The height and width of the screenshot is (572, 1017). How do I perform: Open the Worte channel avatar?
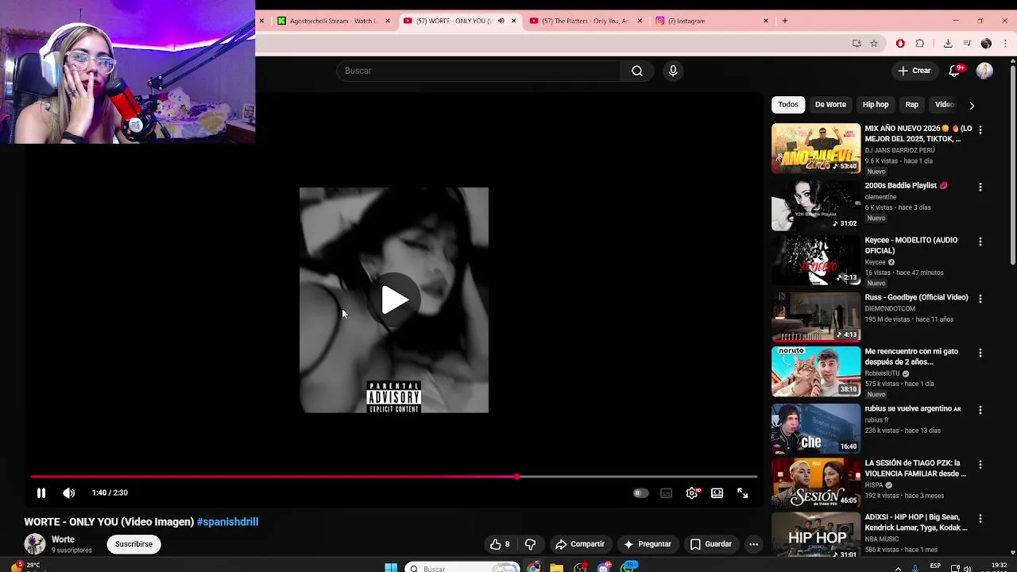[35, 544]
